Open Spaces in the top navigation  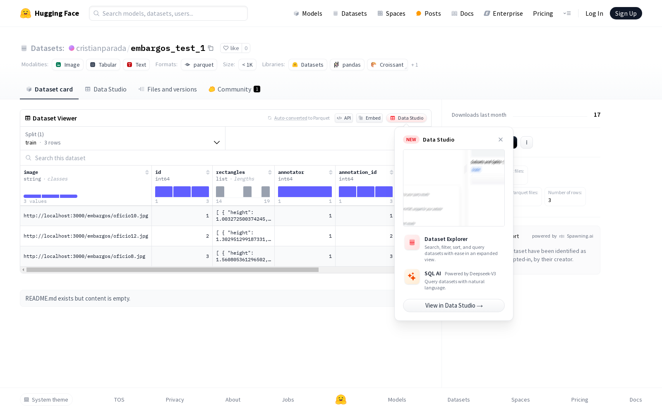tap(391, 13)
